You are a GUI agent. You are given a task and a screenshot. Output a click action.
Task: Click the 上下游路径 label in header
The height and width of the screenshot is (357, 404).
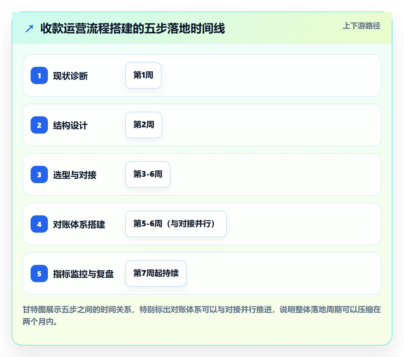point(362,26)
